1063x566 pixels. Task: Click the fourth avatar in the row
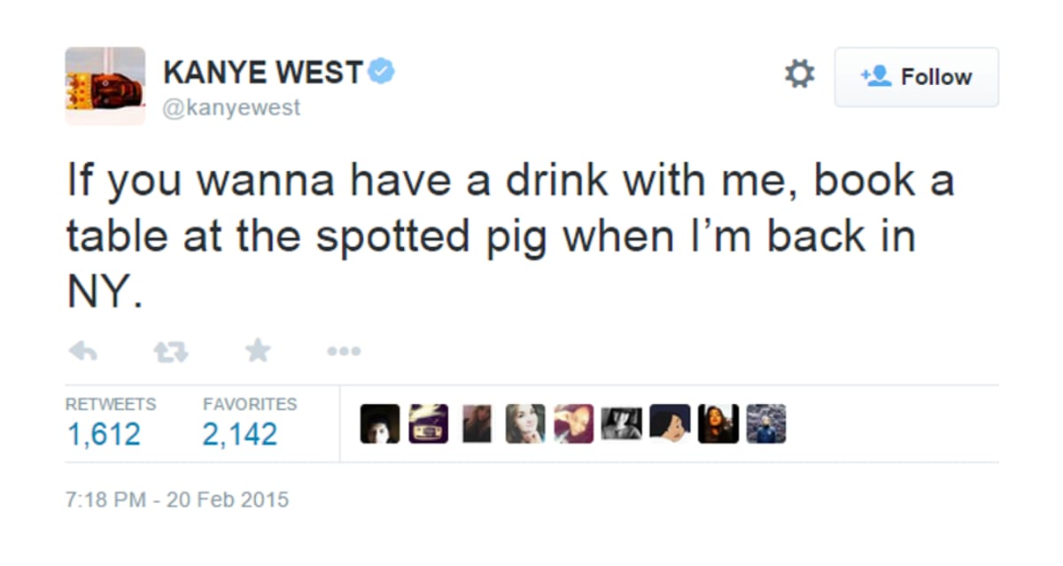tap(524, 424)
